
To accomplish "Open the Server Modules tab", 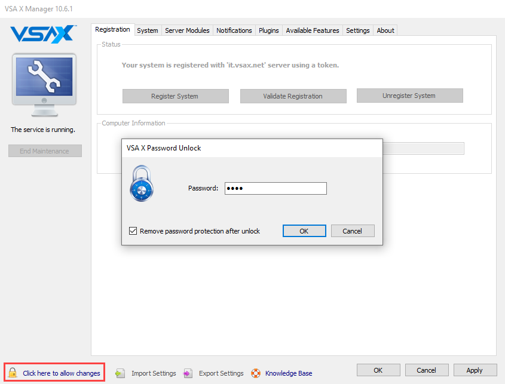I will 187,30.
